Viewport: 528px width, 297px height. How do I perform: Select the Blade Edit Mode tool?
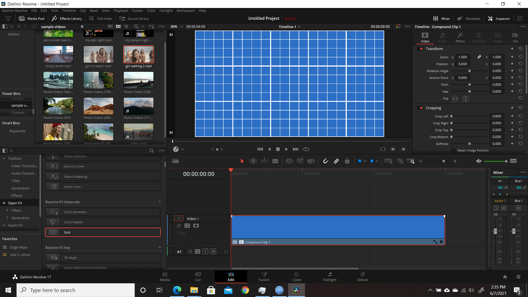275,161
